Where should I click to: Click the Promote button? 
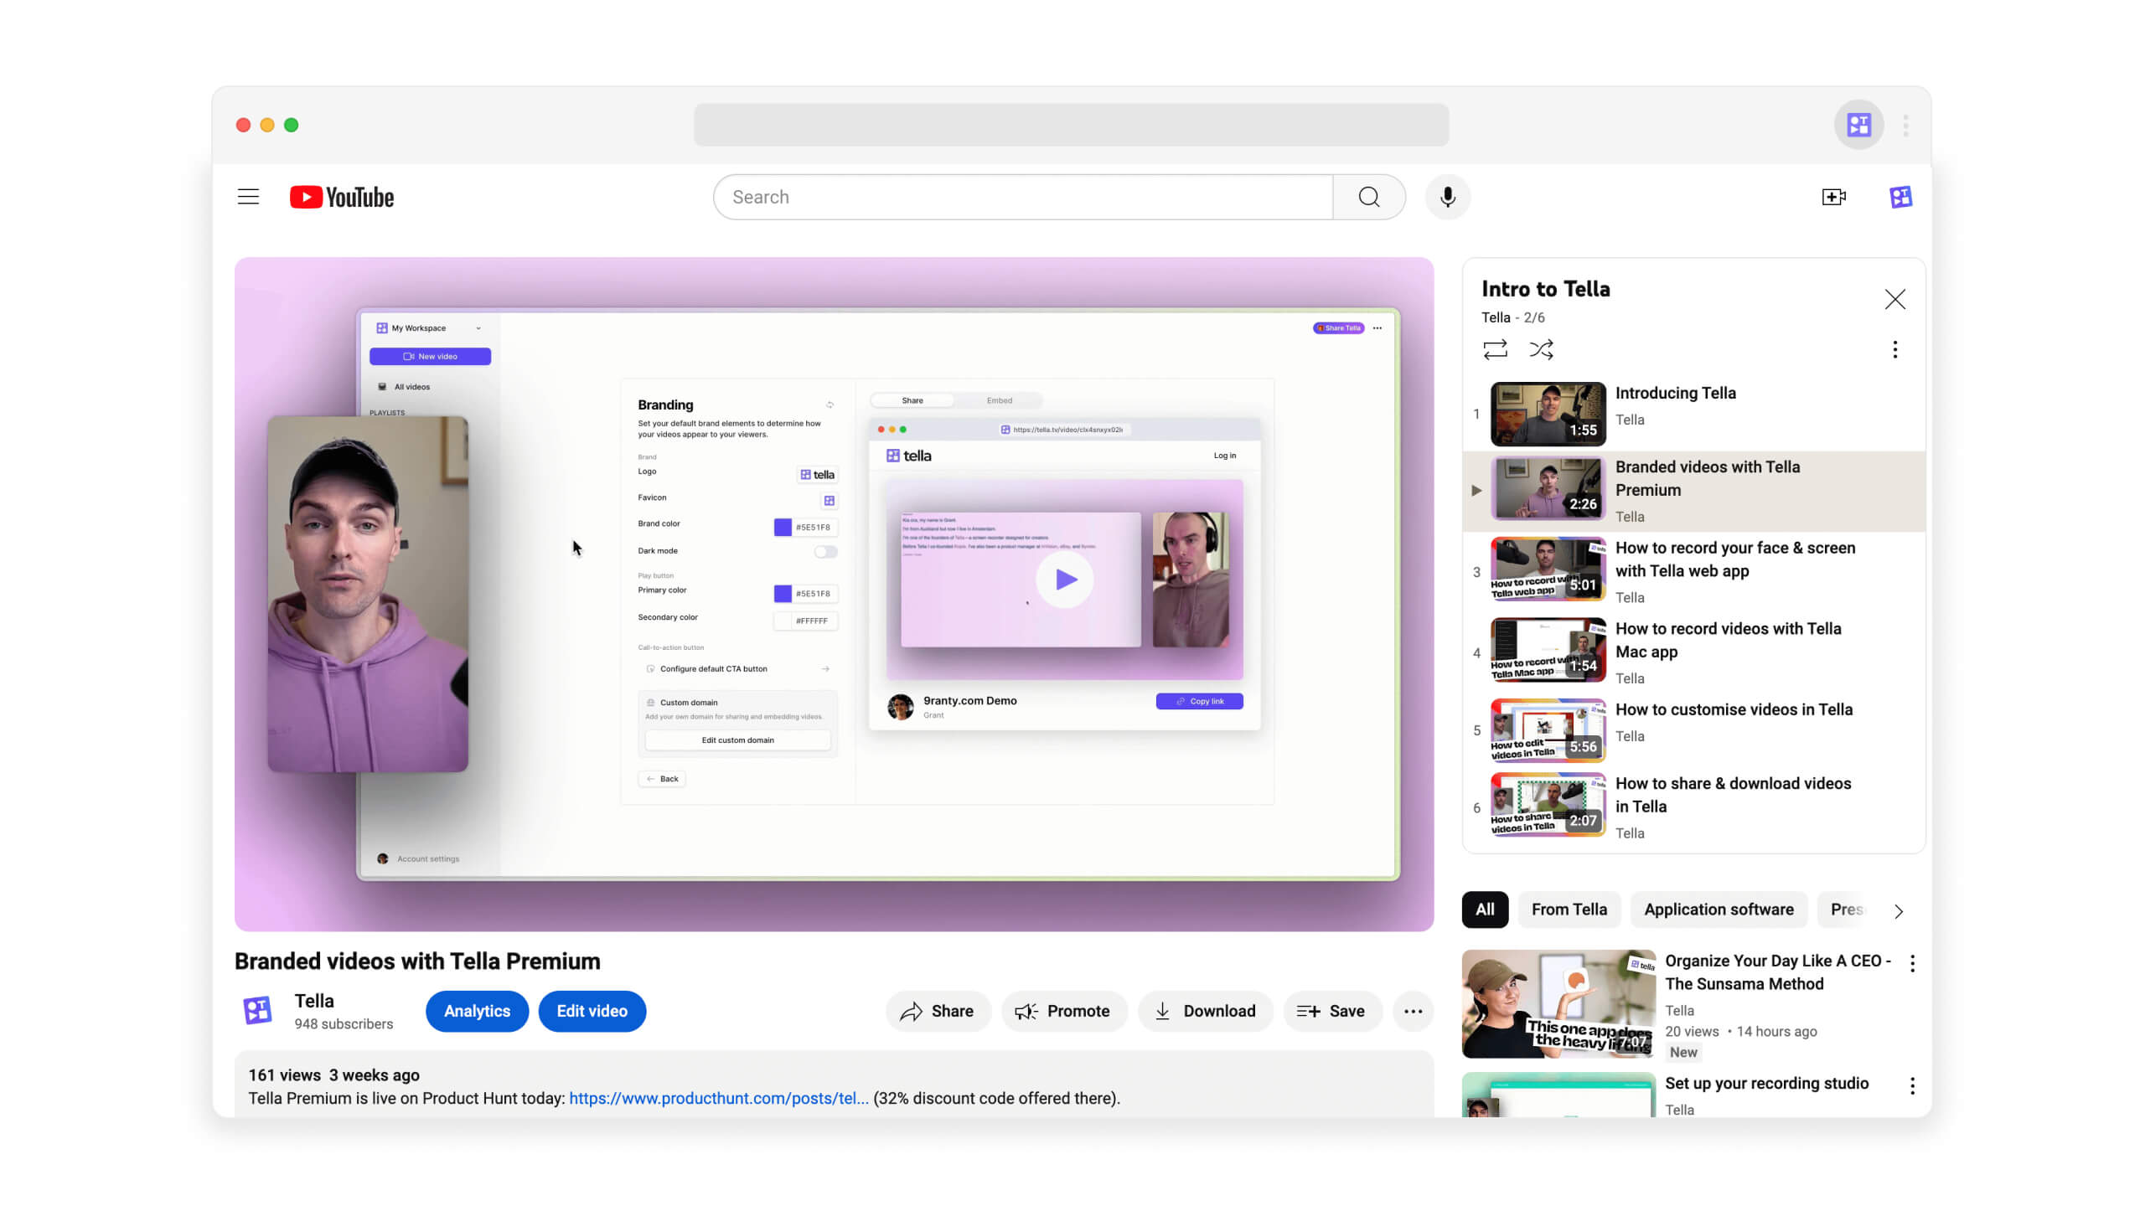coord(1063,1011)
